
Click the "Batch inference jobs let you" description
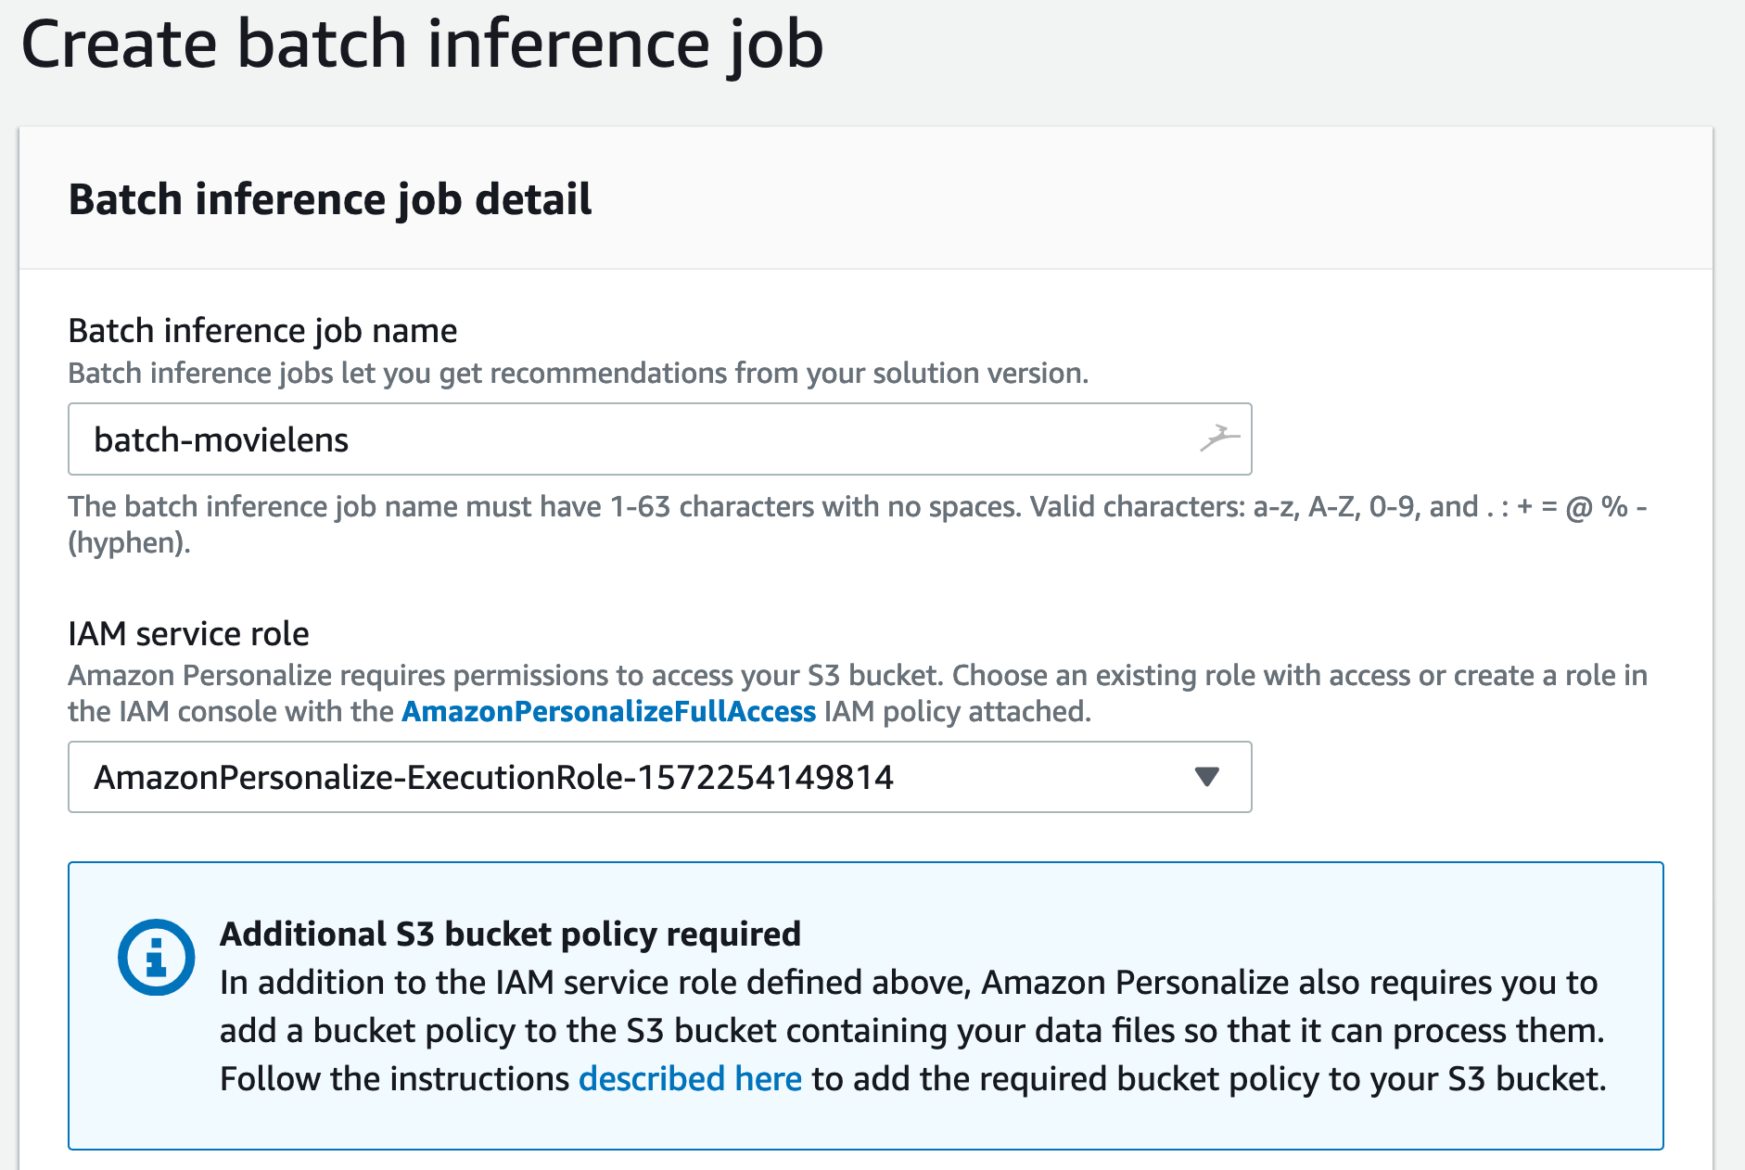[x=578, y=373]
